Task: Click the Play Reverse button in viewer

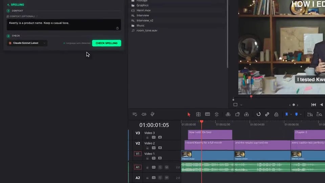Action: (322, 105)
